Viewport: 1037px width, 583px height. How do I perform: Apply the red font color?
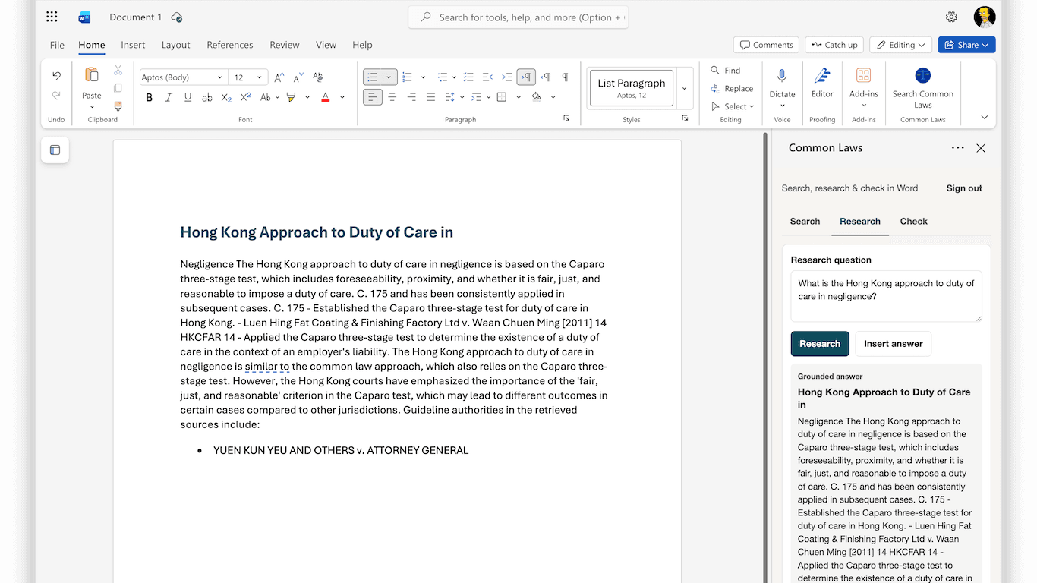point(325,97)
